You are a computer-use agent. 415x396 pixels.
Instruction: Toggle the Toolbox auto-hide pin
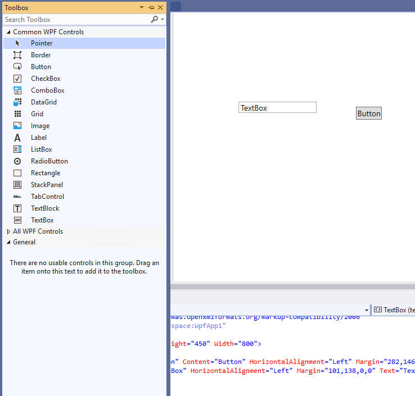pyautogui.click(x=151, y=8)
